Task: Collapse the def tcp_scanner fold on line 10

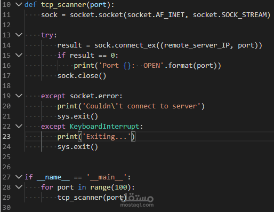Action: [x=19, y=4]
